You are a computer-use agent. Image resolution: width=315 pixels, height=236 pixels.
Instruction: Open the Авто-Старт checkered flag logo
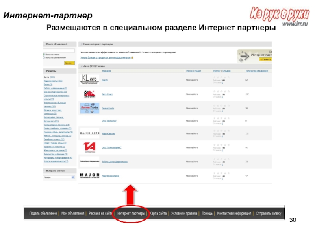[90, 94]
